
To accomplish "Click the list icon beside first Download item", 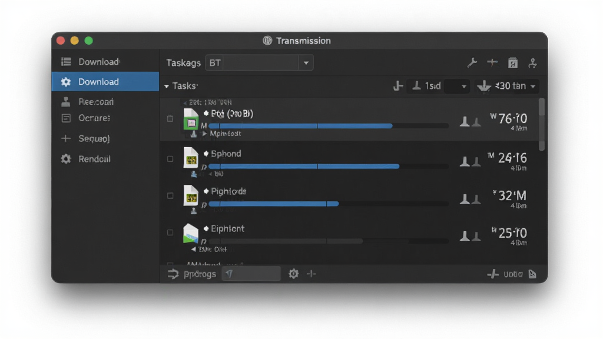I will coord(66,62).
